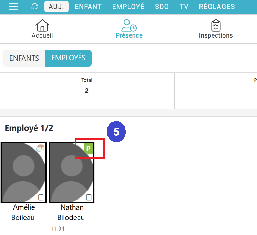Viewport: 257px width, 235px height.
Task: Open the clipboard icon on Nathan's card
Action: pyautogui.click(x=89, y=197)
